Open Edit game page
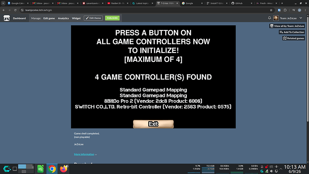The height and width of the screenshot is (174, 309). [49, 18]
